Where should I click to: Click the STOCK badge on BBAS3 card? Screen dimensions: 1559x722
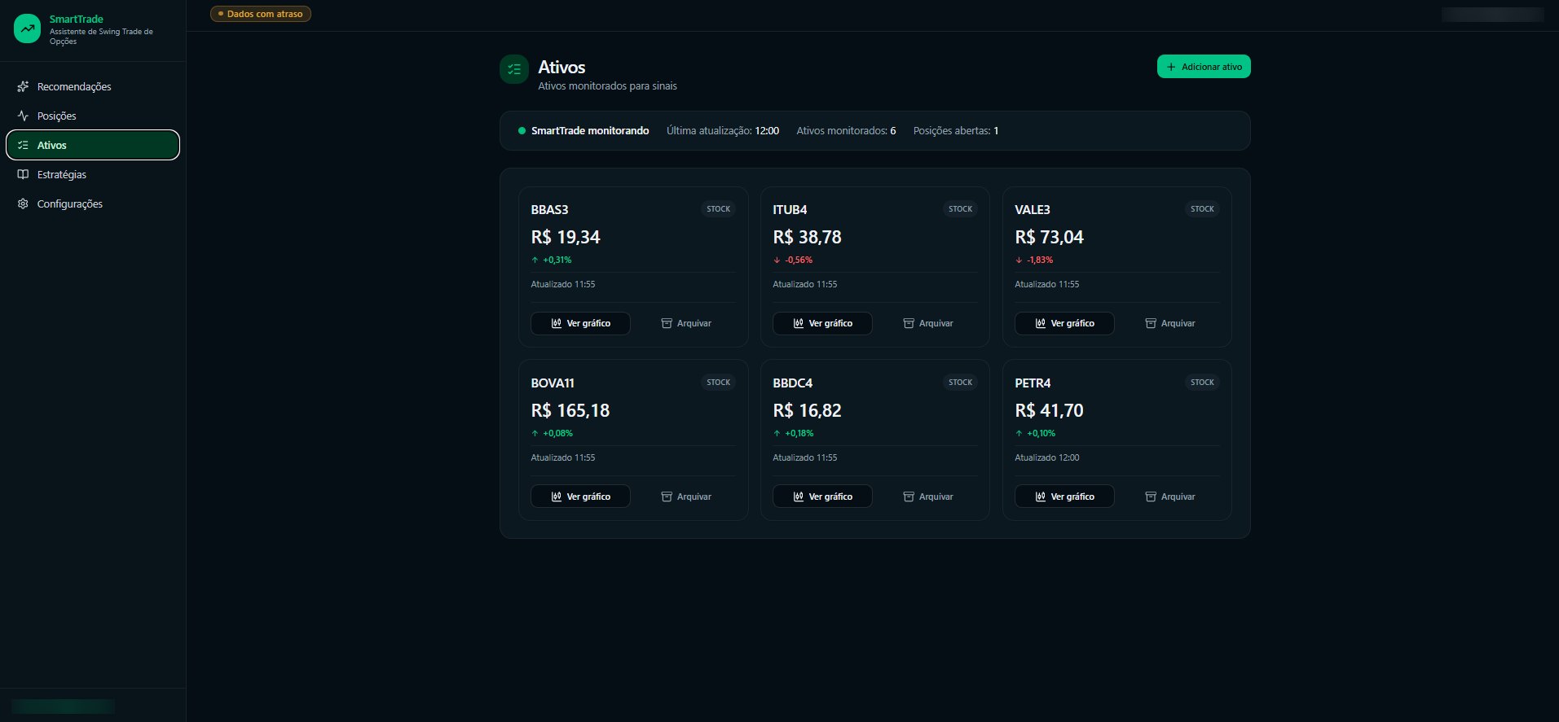(x=719, y=209)
